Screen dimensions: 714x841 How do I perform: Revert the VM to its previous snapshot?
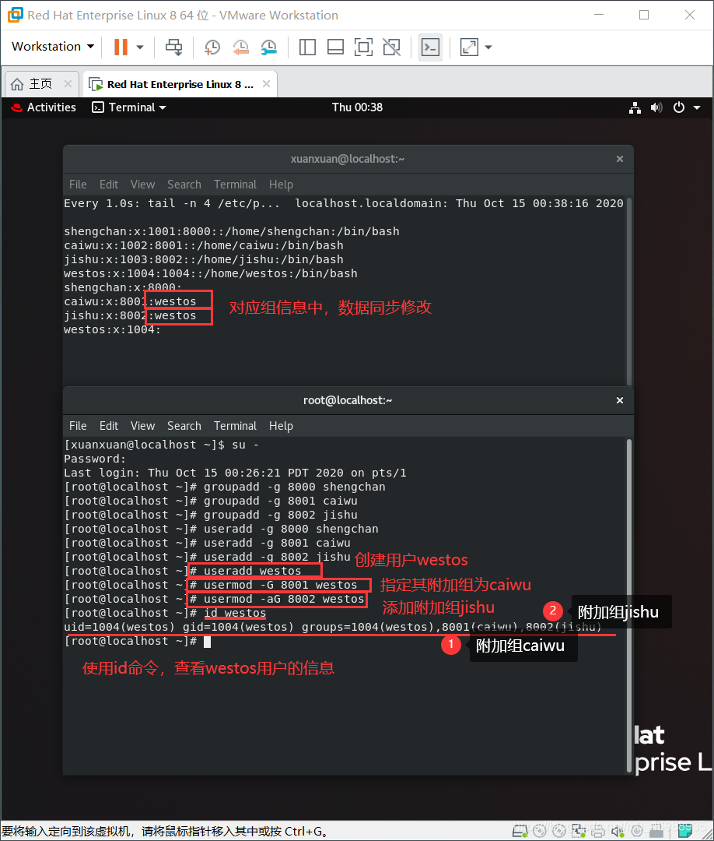click(x=240, y=48)
